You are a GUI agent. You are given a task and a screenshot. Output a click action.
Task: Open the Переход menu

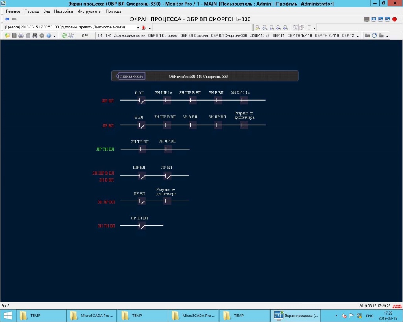click(x=31, y=11)
